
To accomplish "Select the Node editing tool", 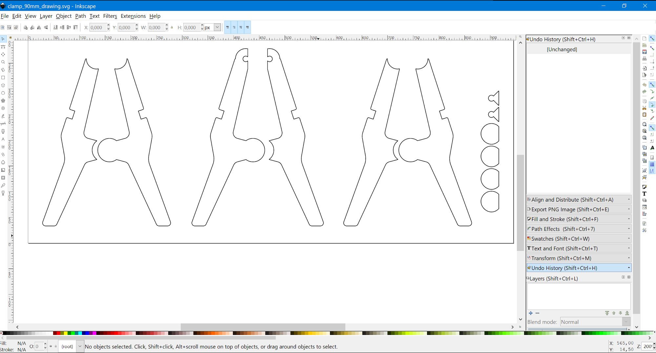I will click(3, 46).
